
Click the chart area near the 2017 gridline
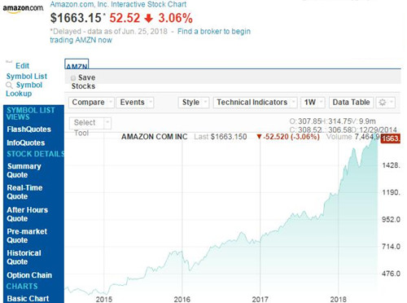click(x=260, y=217)
